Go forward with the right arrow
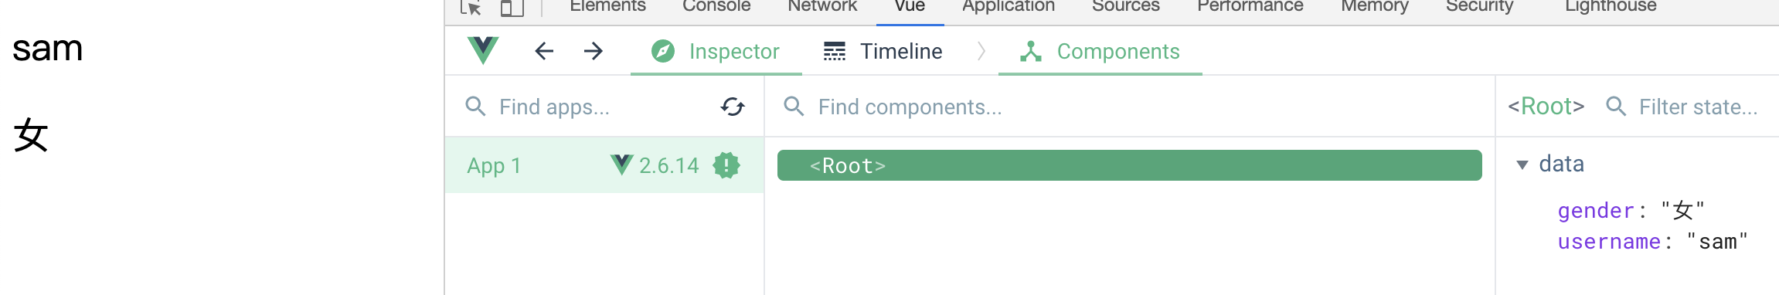Image resolution: width=1779 pixels, height=295 pixels. [x=594, y=51]
